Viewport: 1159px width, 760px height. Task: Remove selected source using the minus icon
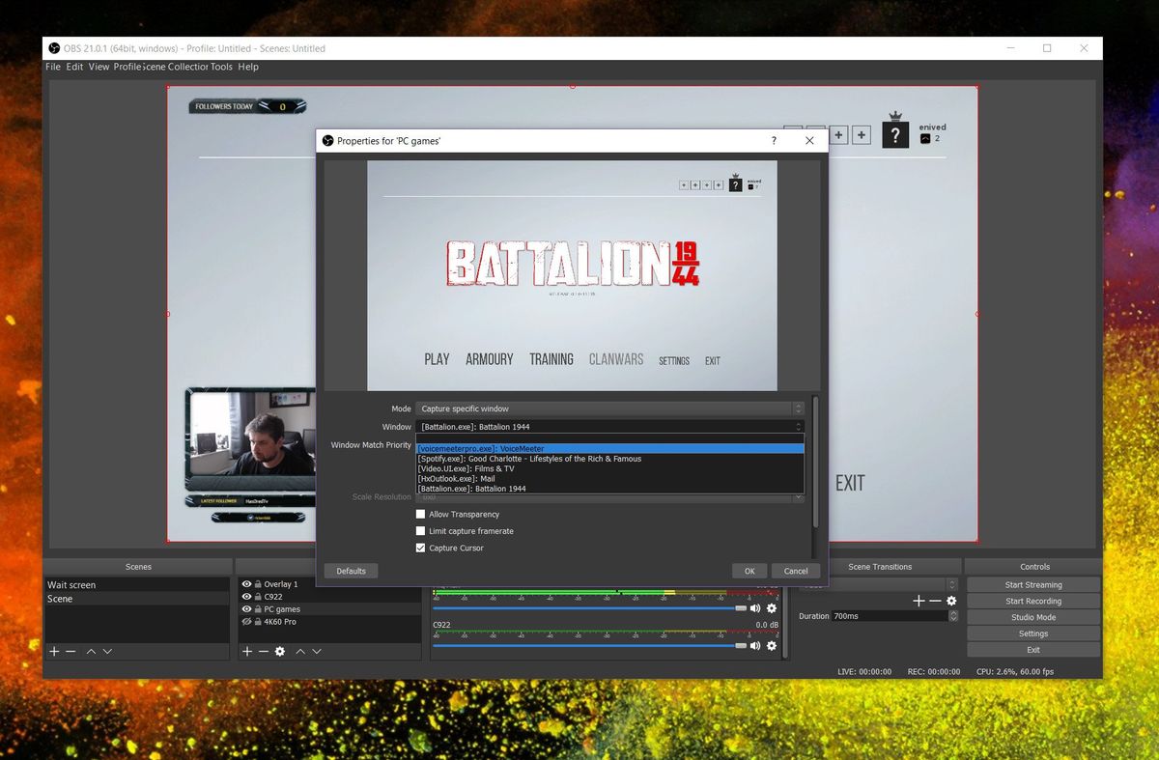pyautogui.click(x=263, y=651)
